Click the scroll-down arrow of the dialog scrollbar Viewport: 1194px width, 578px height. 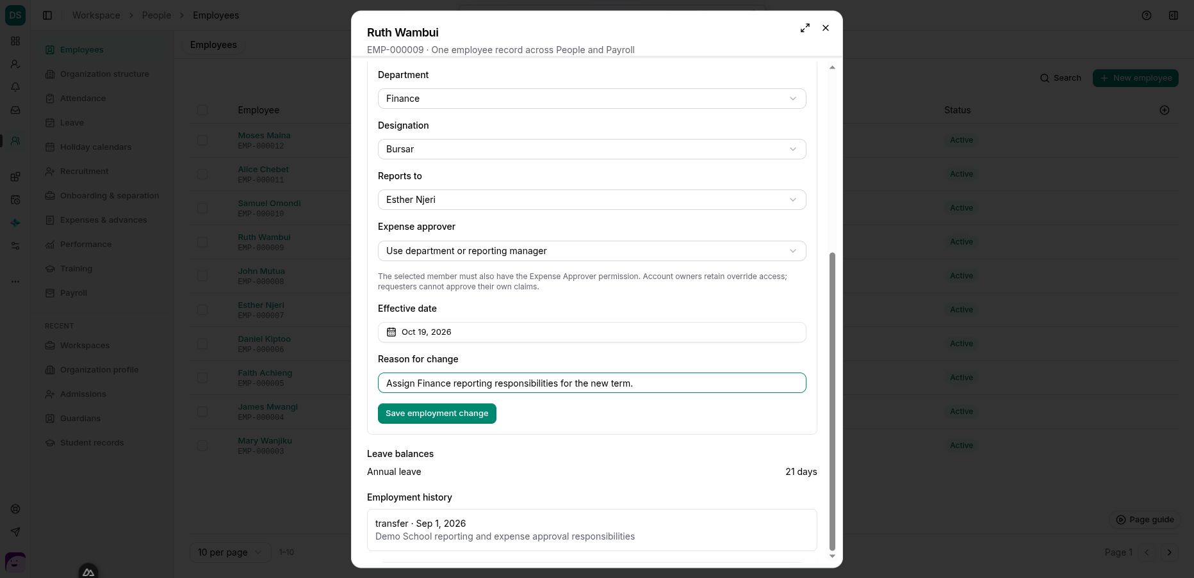click(x=833, y=556)
